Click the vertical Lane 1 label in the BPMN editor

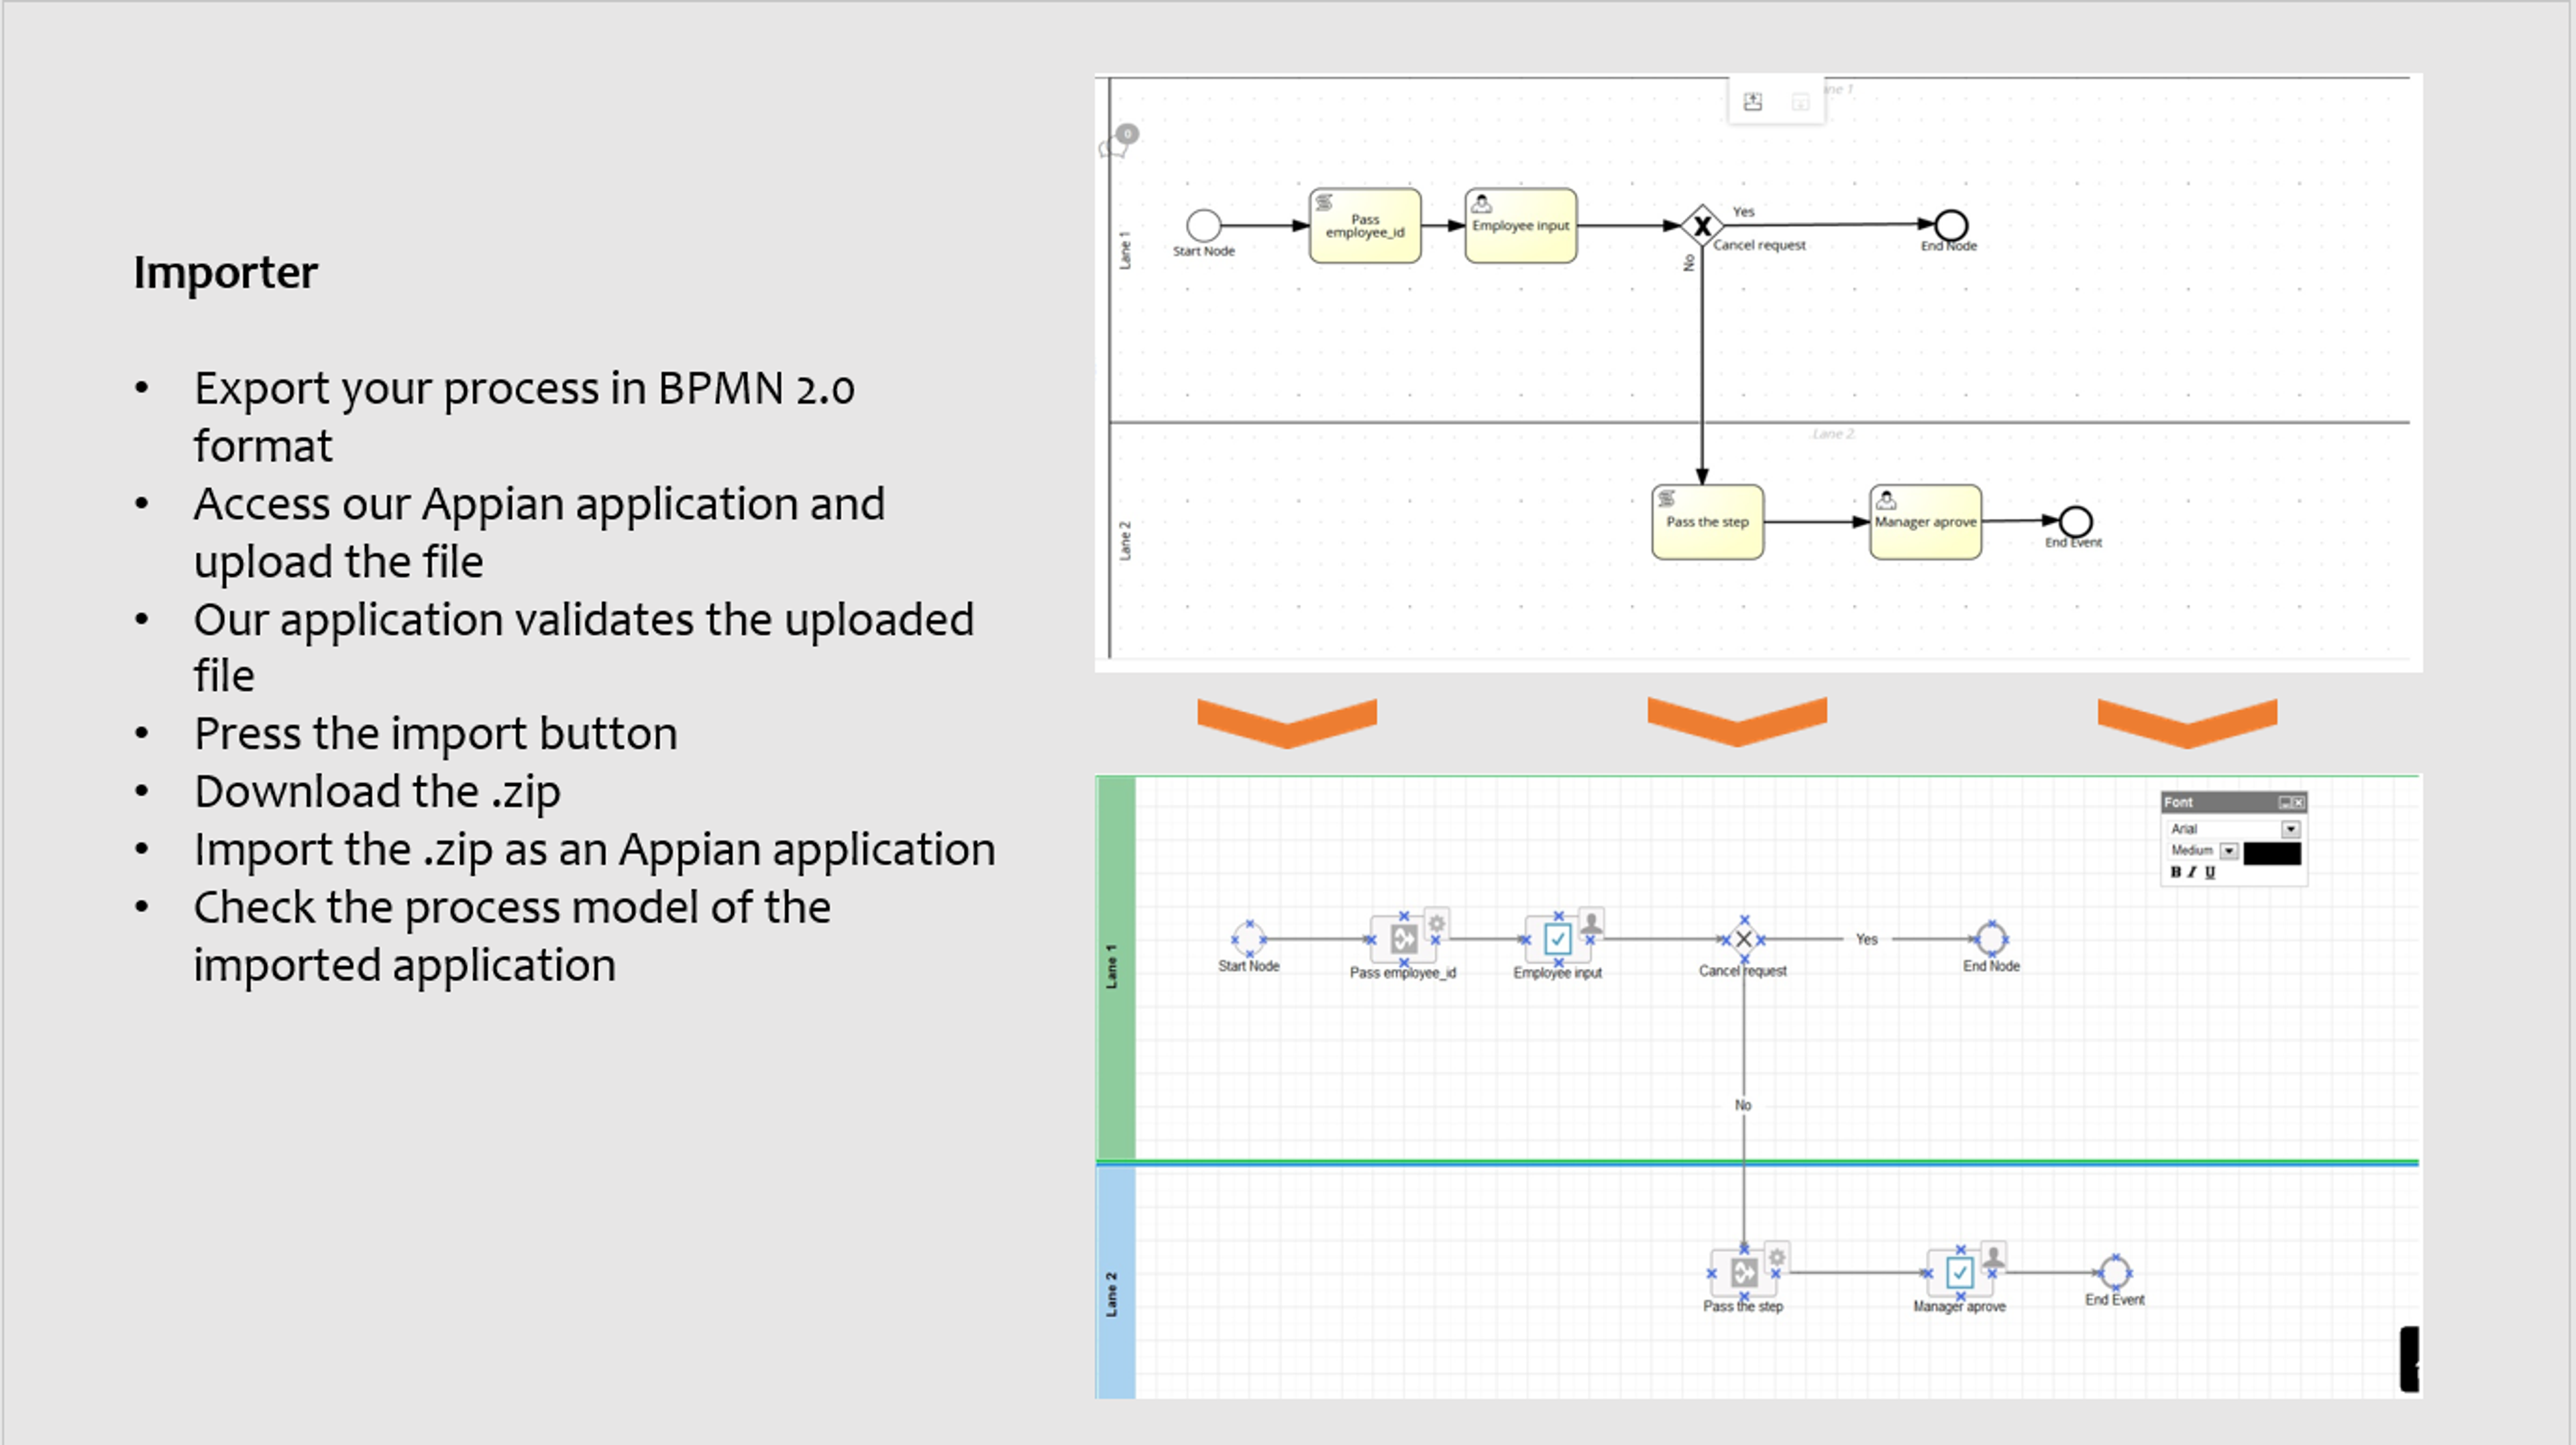click(x=1124, y=250)
